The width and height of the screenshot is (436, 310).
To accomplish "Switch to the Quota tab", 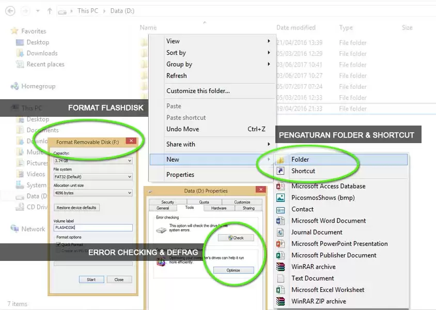I will coord(204,202).
